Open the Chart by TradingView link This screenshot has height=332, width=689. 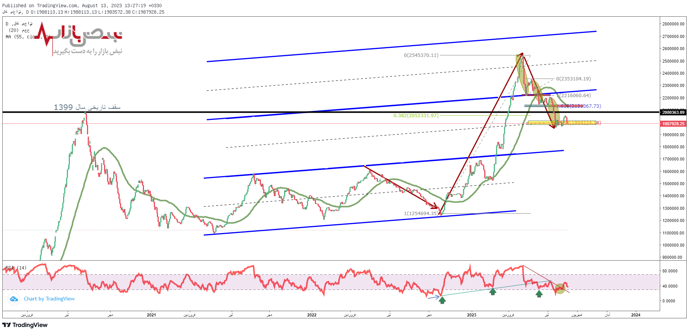point(49,299)
